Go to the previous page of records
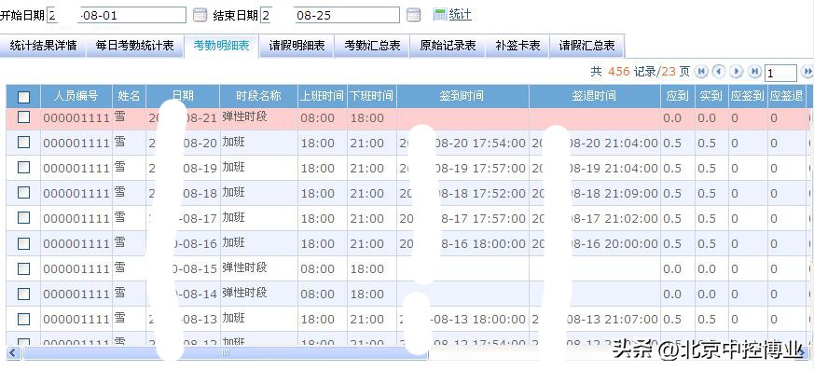 (719, 71)
